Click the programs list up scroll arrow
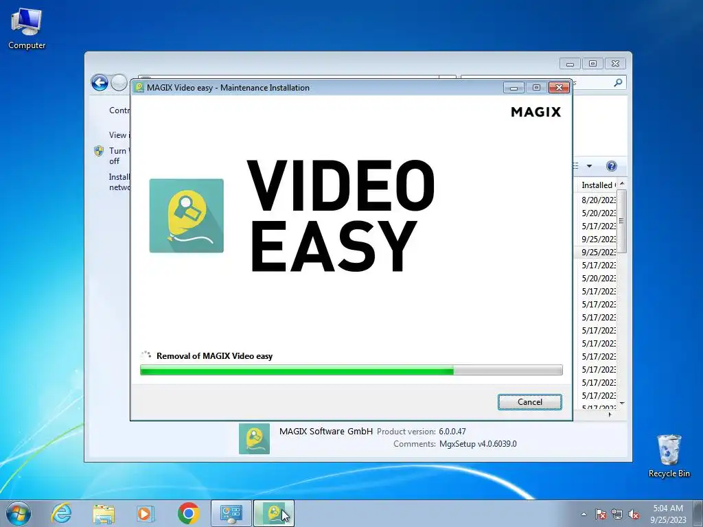The width and height of the screenshot is (703, 527). coord(622,184)
